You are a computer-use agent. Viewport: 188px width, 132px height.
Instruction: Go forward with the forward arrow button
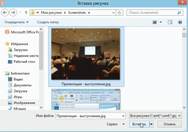coord(13,12)
